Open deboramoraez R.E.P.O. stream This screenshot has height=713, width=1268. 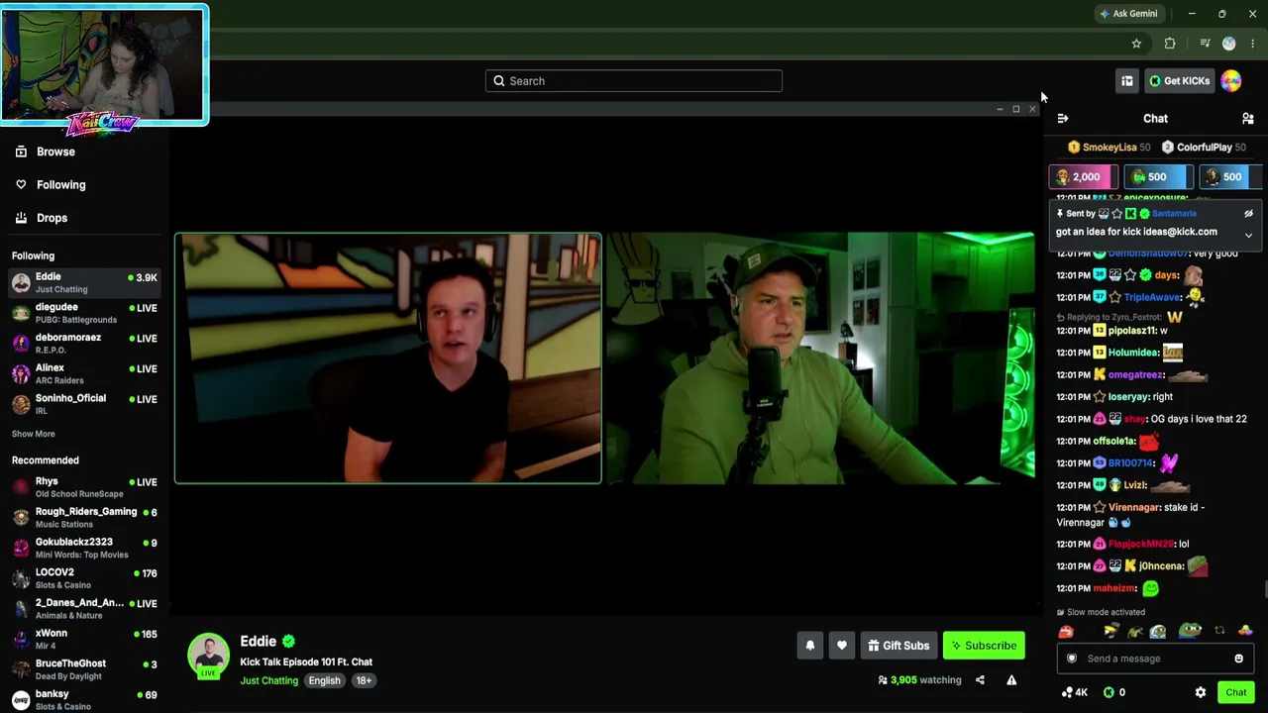[84, 344]
